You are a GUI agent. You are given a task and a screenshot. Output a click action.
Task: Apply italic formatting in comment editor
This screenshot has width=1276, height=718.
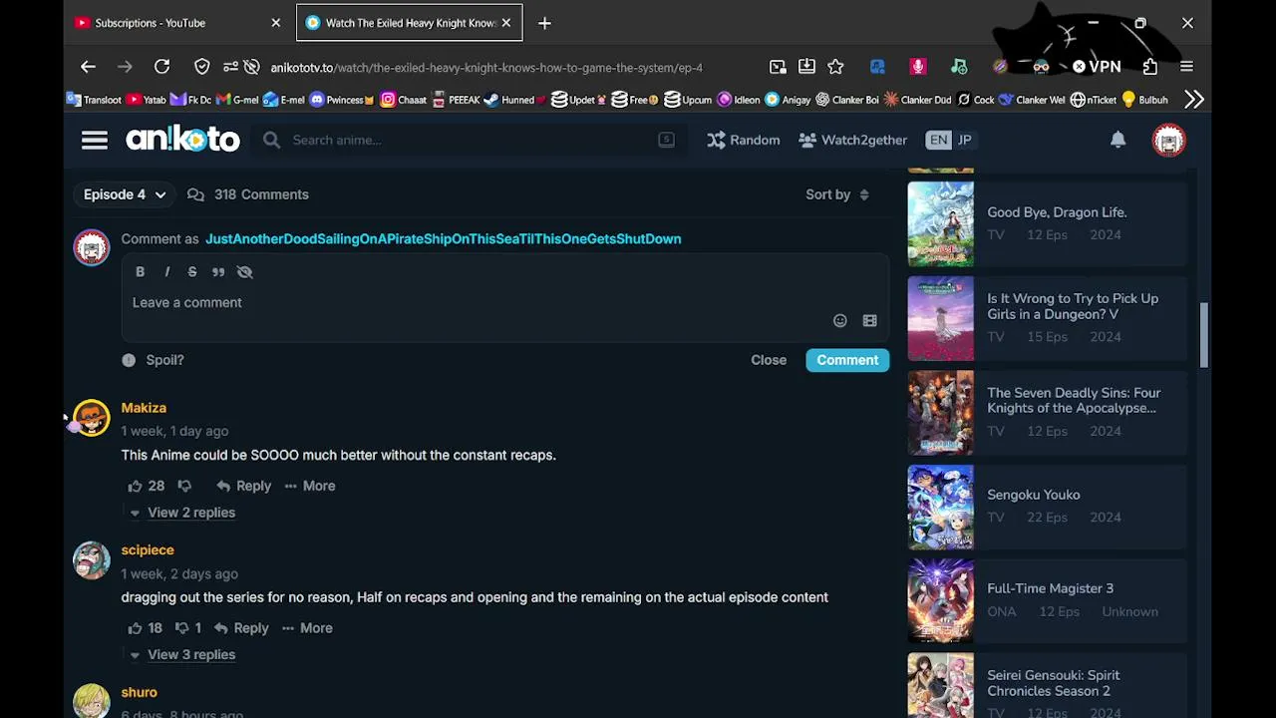[x=166, y=271]
